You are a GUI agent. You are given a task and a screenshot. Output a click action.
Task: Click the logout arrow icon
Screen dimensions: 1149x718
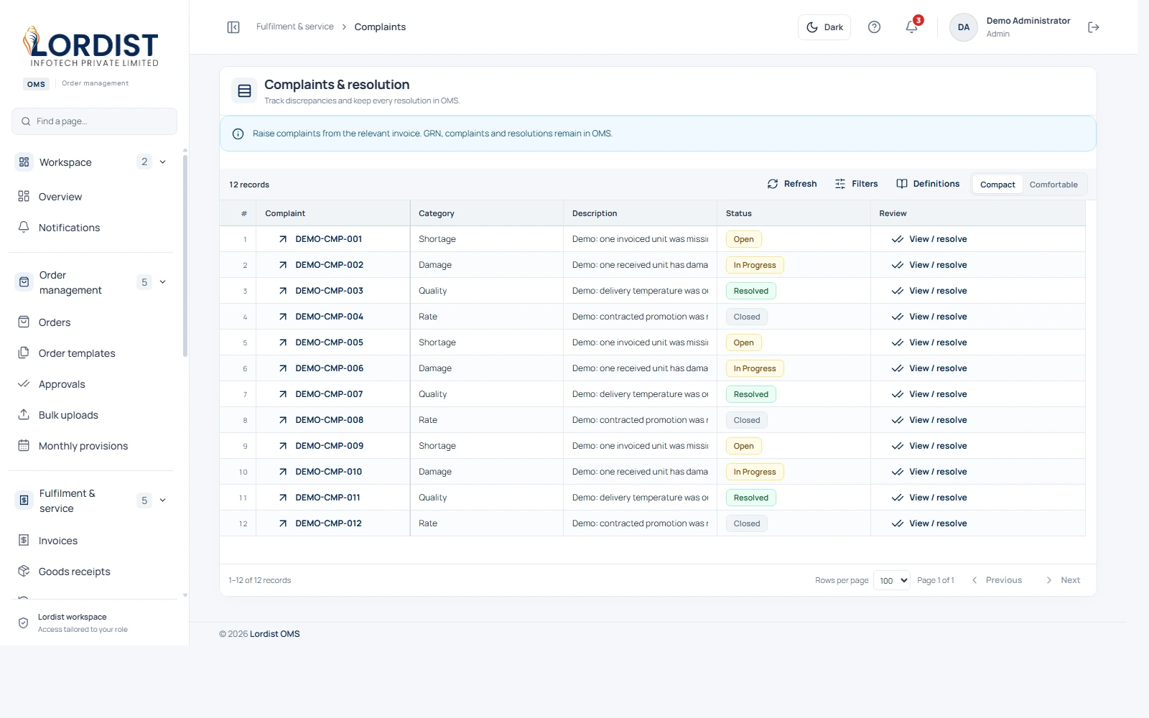click(x=1094, y=27)
